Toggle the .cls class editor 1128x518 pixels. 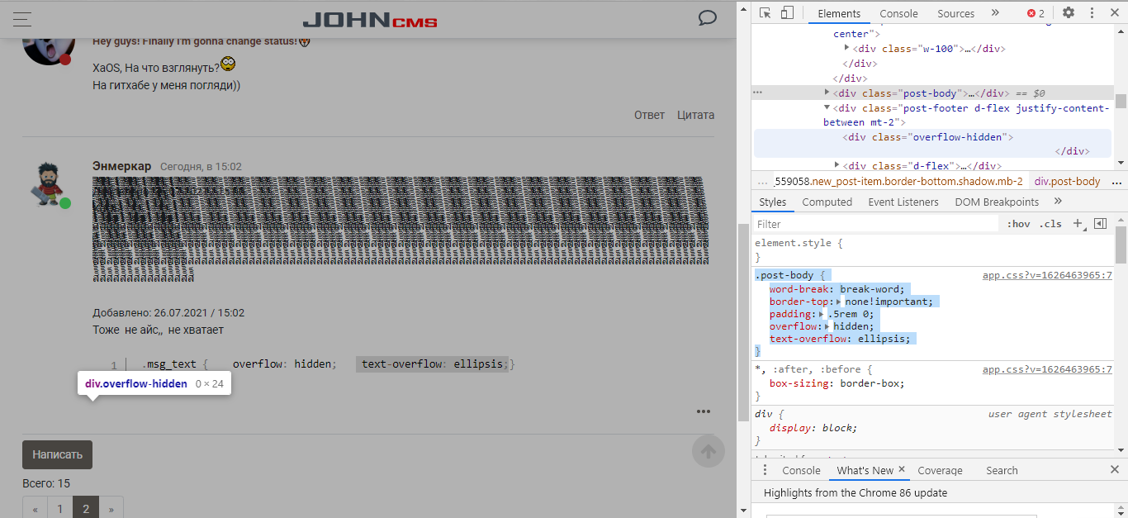click(1050, 224)
